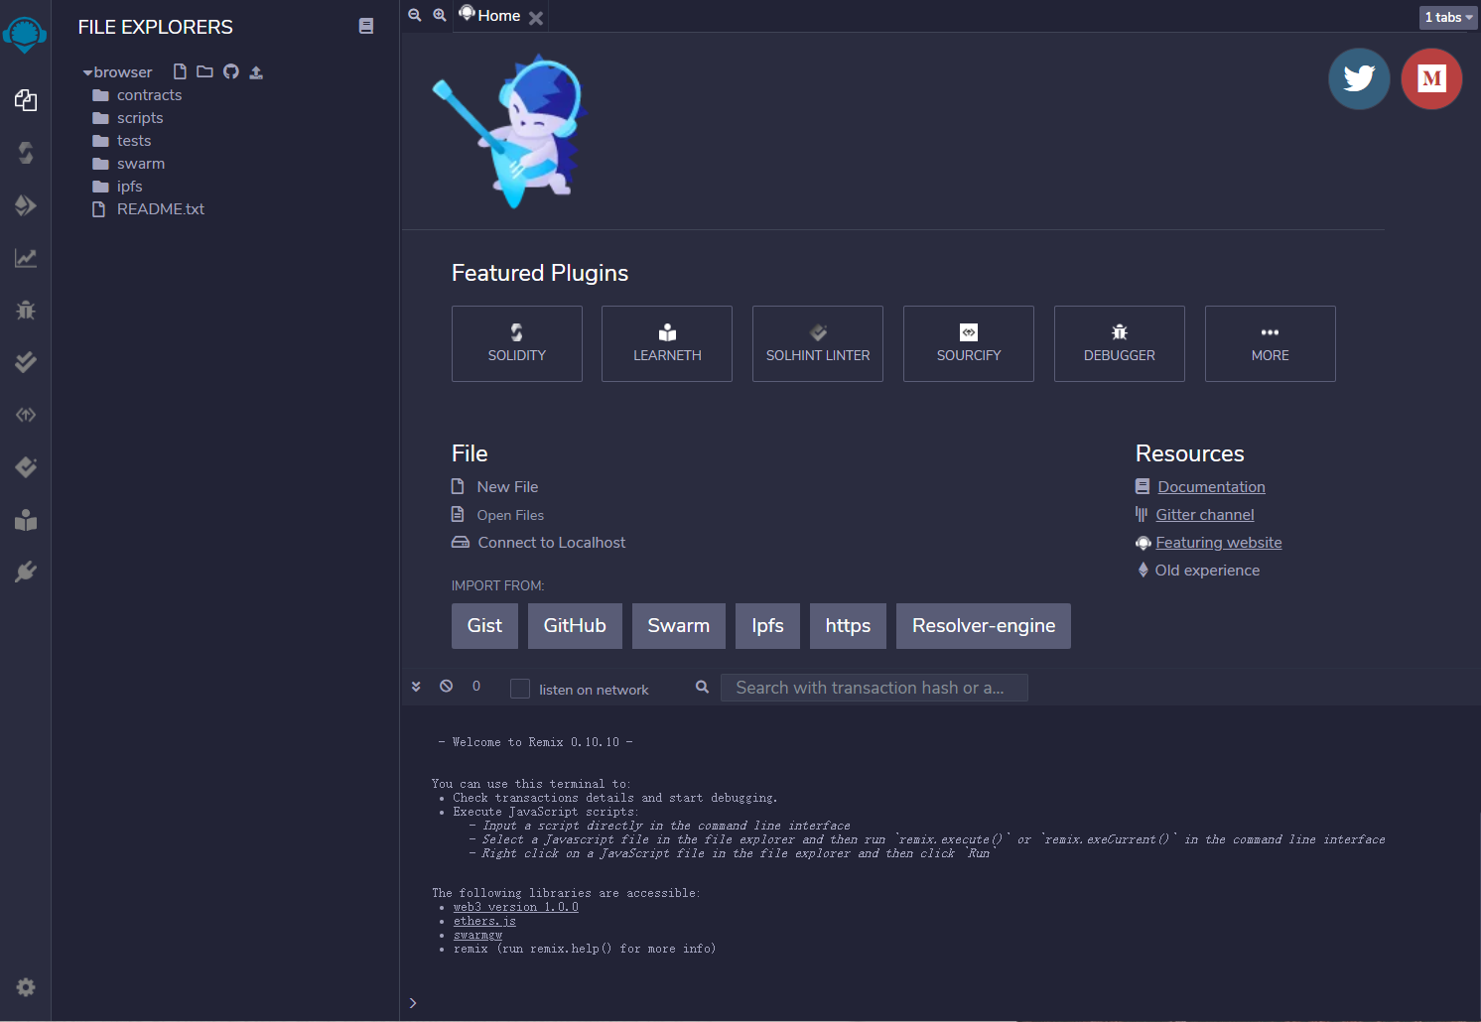
Task: Create new file icon beside browser
Action: [180, 71]
